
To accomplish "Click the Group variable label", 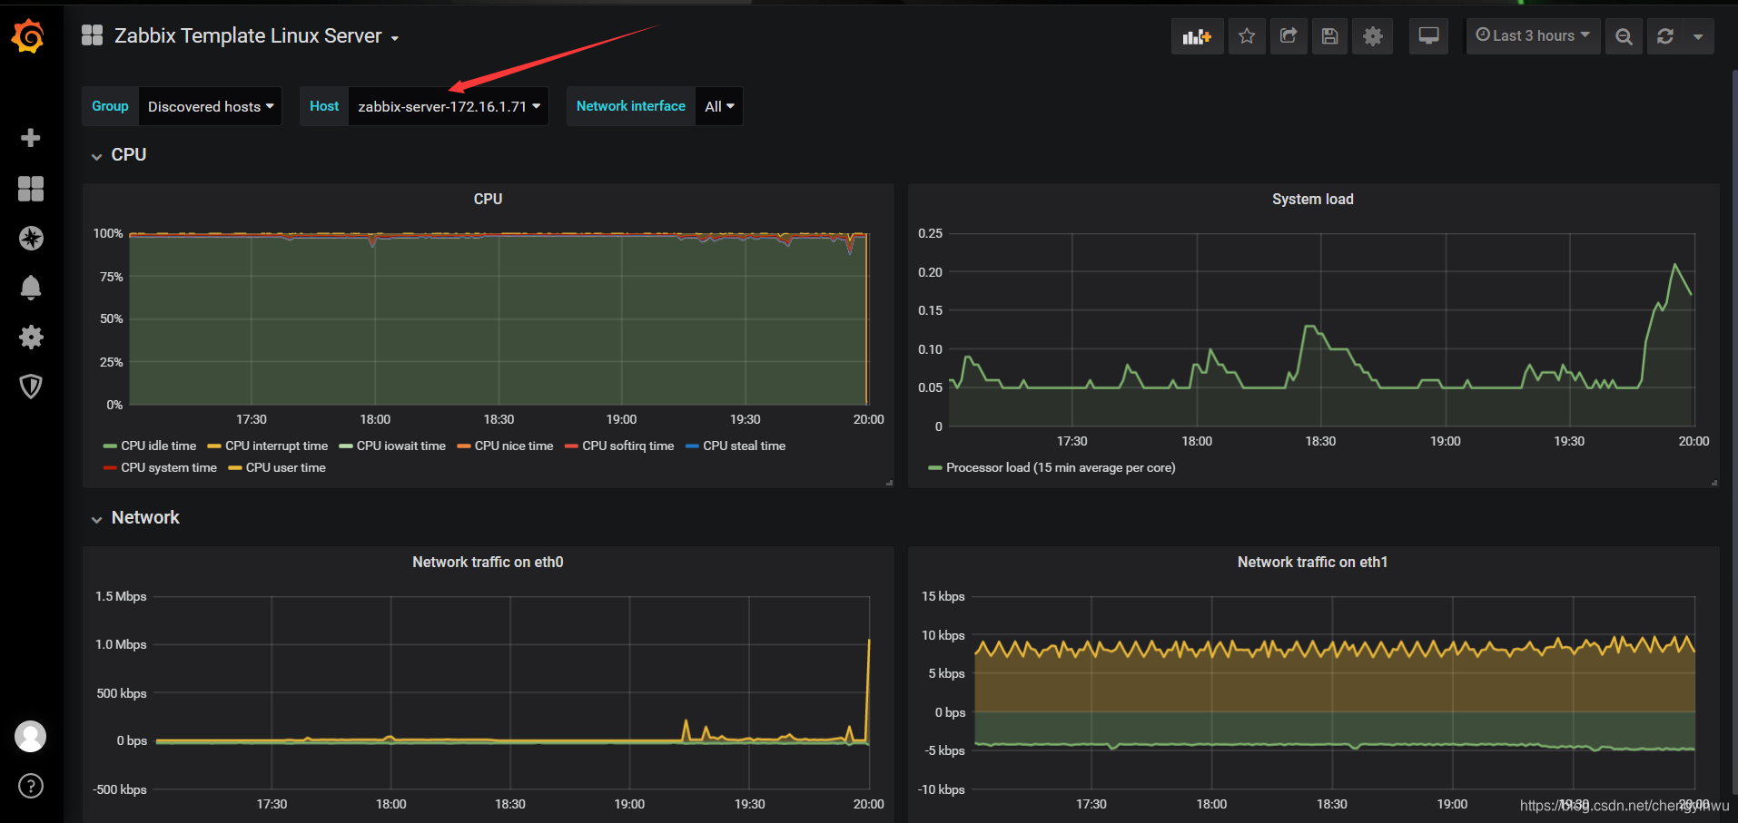I will point(110,106).
